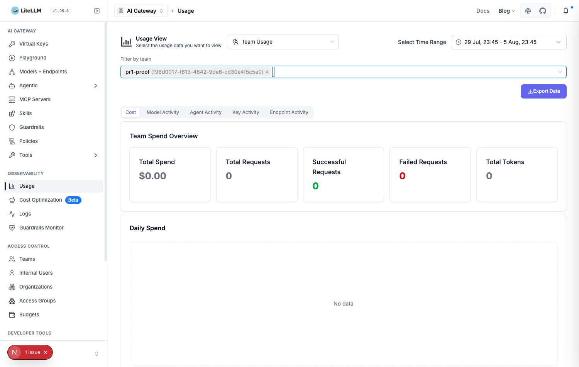Click the Playground play icon

pyautogui.click(x=12, y=58)
